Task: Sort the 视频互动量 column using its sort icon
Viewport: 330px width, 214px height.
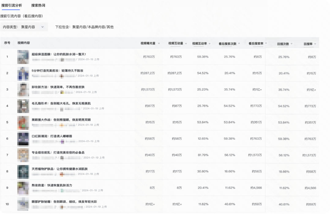Action: pos(186,43)
